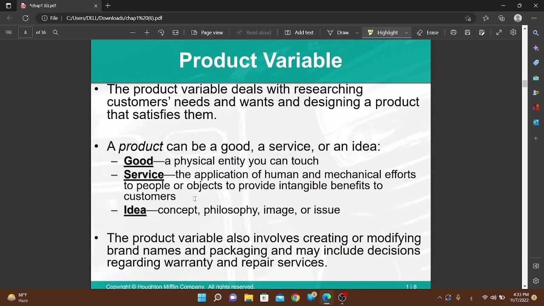Open the weather widget showing 68°F Haze

[18, 297]
